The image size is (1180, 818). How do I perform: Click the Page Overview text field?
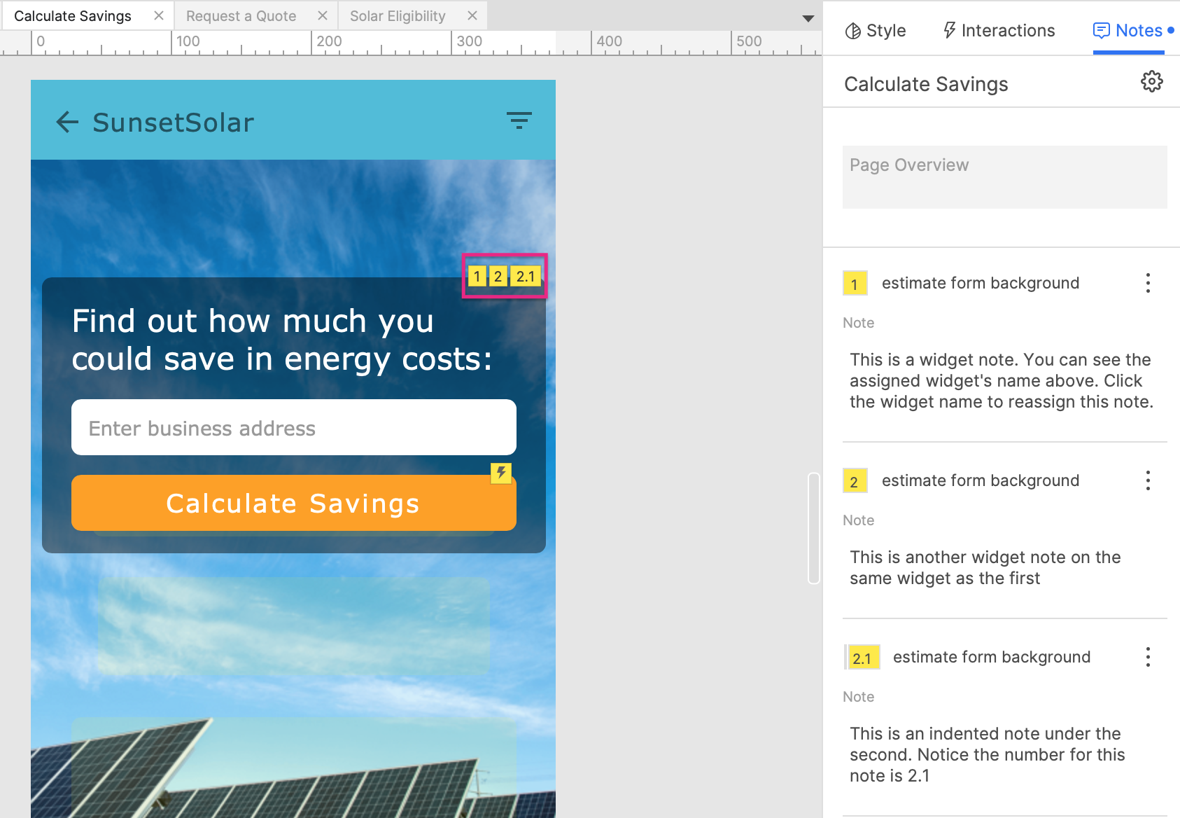(1004, 176)
